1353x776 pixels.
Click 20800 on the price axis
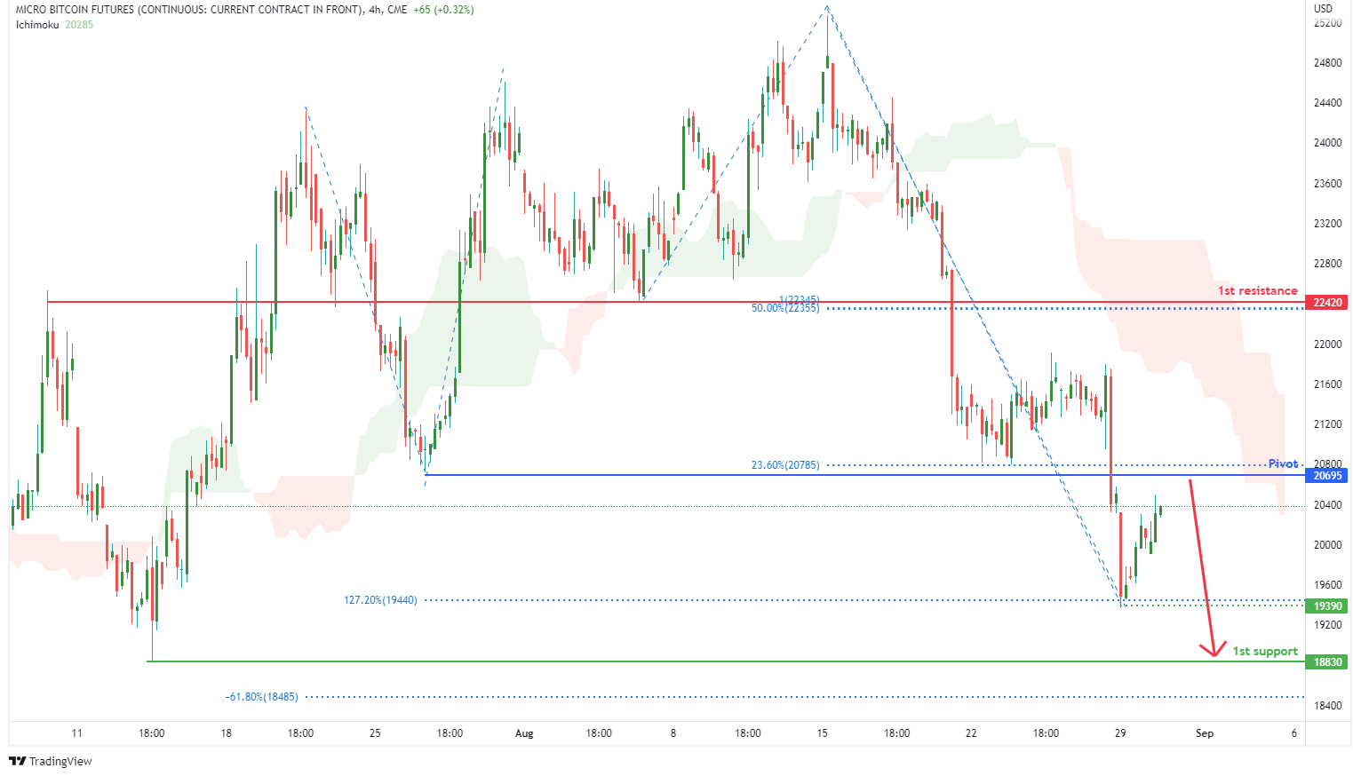pyautogui.click(x=1328, y=464)
